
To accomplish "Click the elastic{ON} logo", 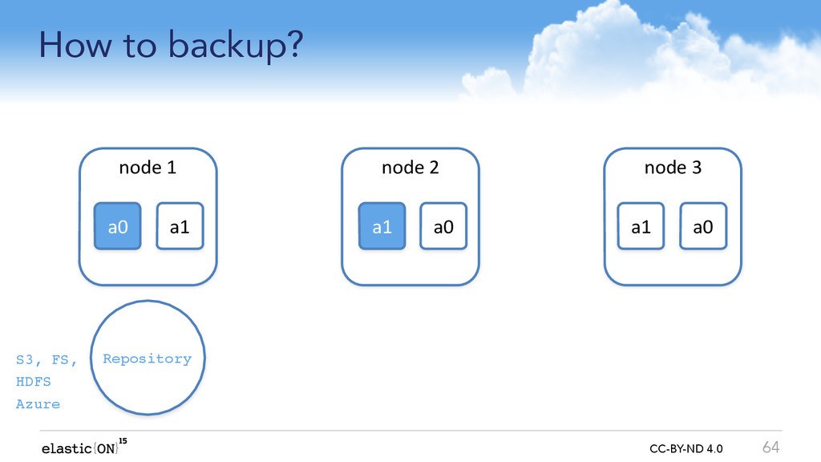I will click(x=80, y=448).
